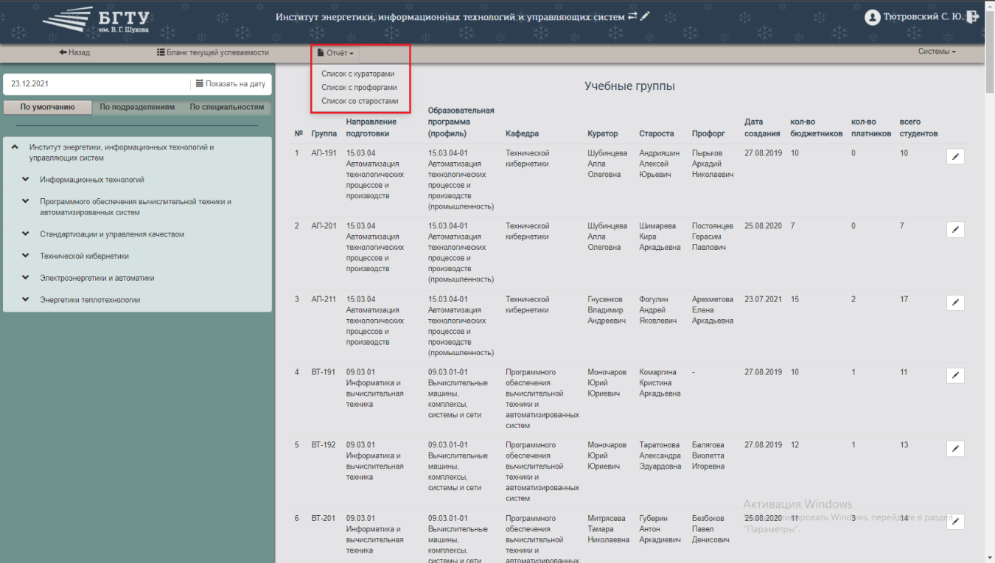Open Бланк текущей успеваемости

coord(213,53)
